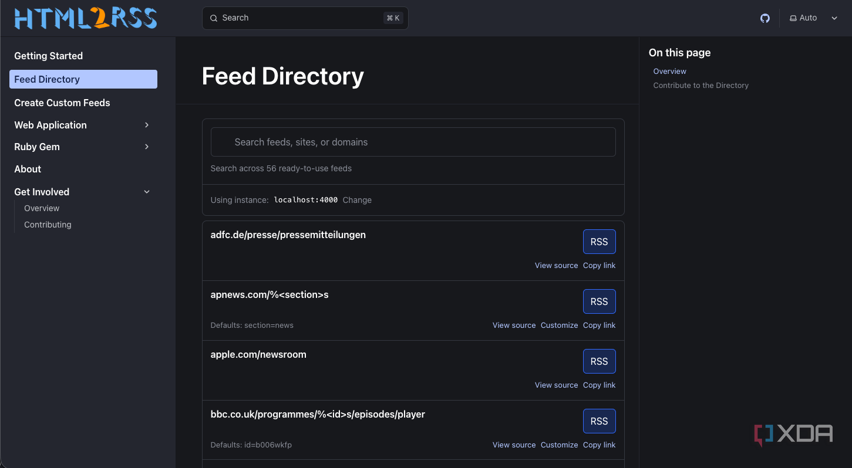
Task: Copy link for bbc.co.uk feed
Action: (x=599, y=445)
